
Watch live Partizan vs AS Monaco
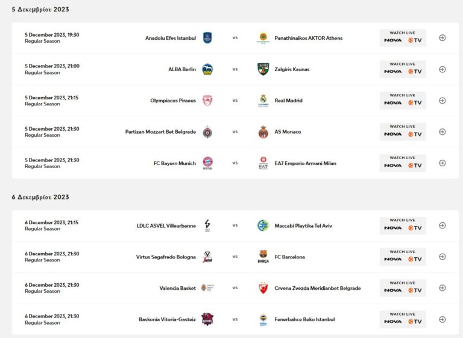tap(403, 132)
